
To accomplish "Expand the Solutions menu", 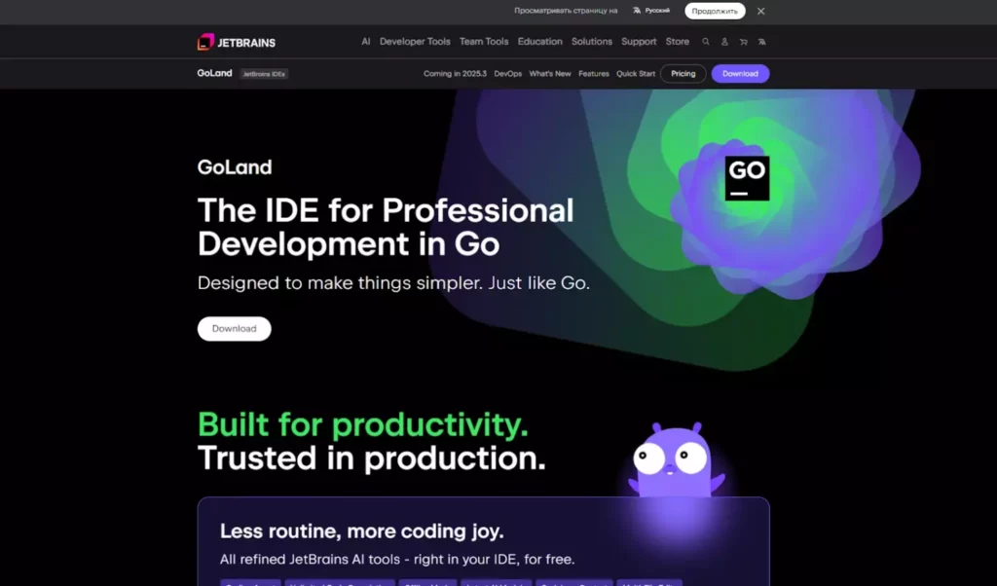I will (x=592, y=42).
